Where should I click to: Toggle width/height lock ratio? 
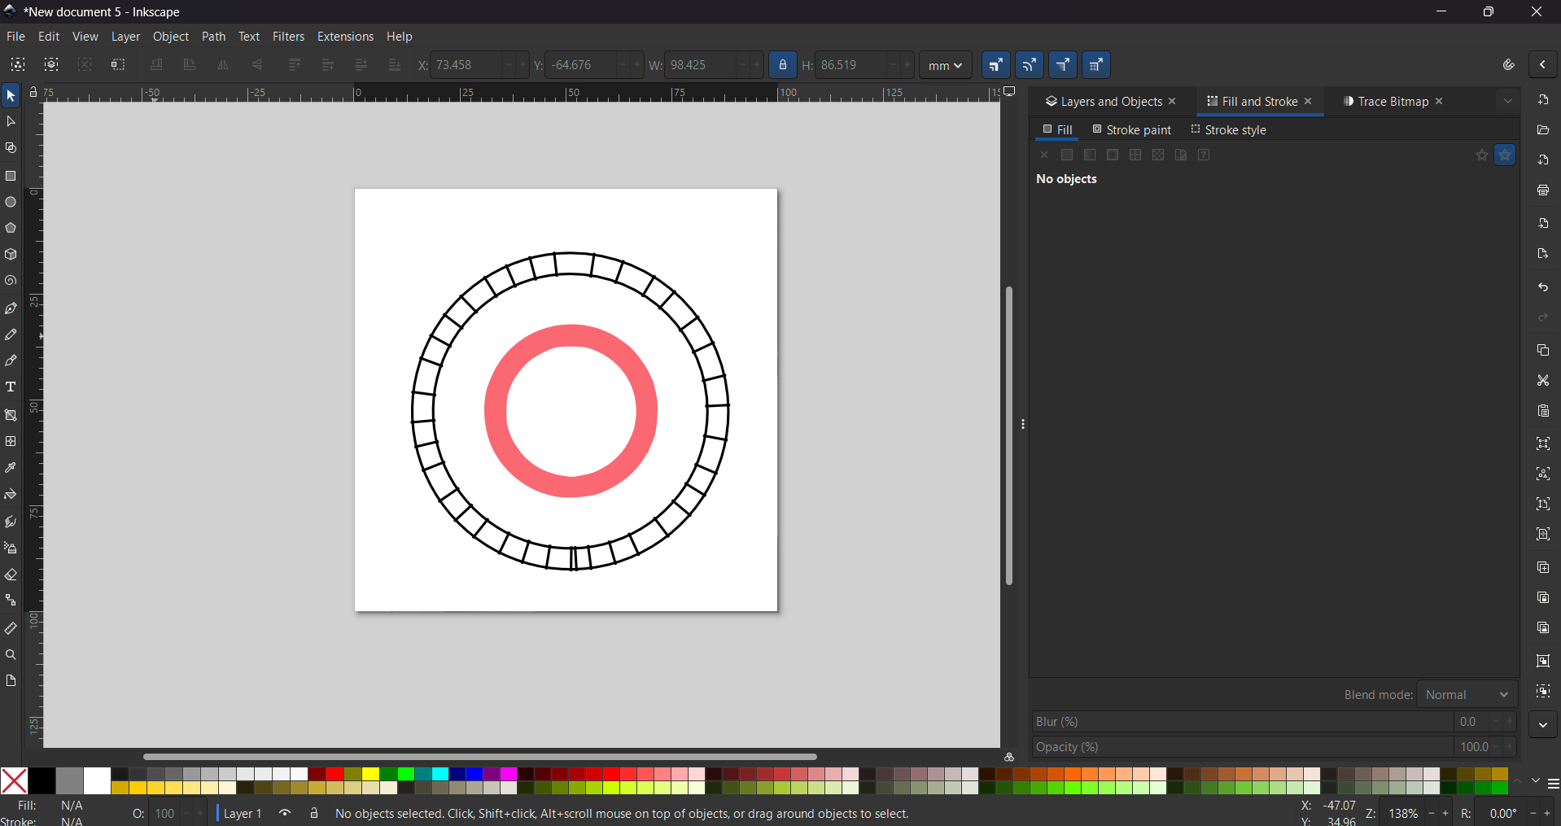click(x=783, y=65)
